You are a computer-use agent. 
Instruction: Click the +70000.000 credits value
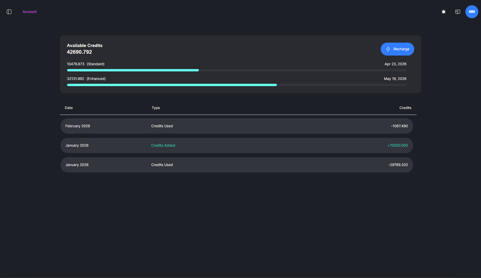coord(398,145)
